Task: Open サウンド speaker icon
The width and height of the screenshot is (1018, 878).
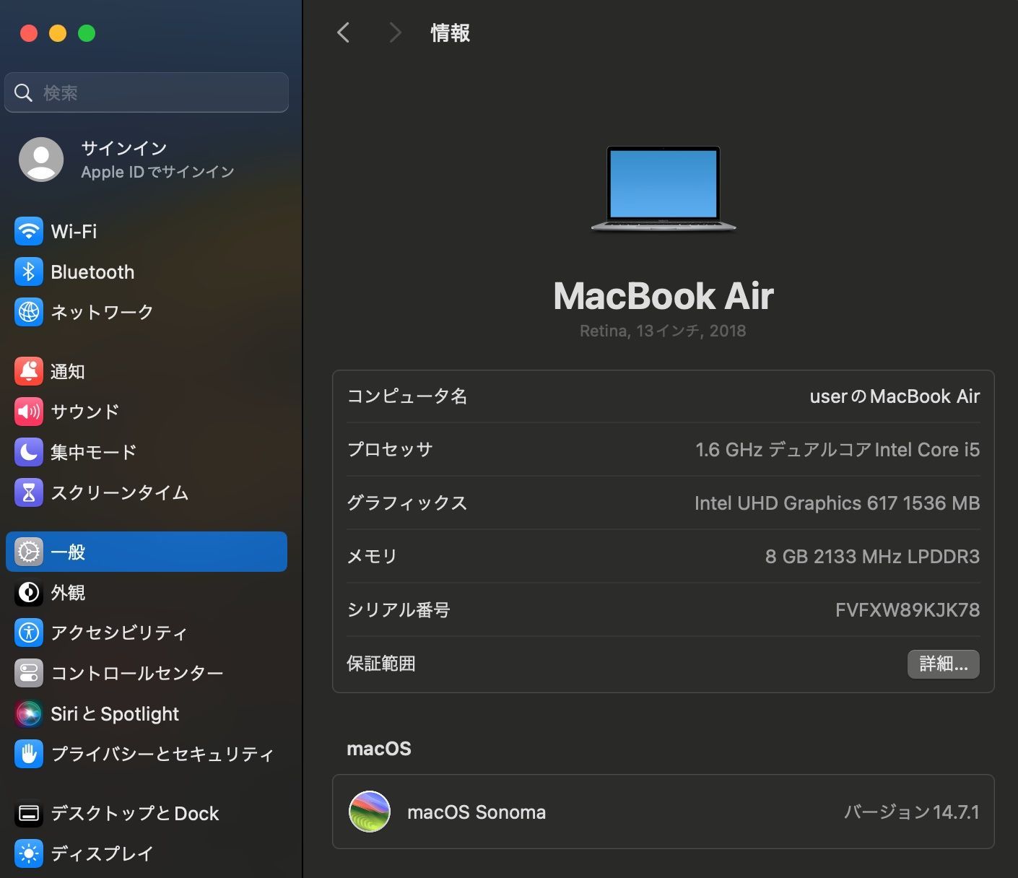Action: (x=29, y=412)
